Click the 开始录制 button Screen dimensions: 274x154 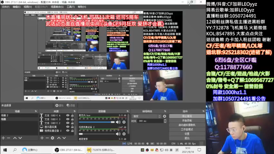pos(187,120)
